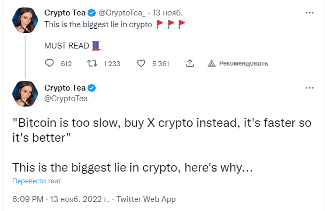Click verified badge on first tweet
This screenshot has width=325, height=211.
pos(91,13)
